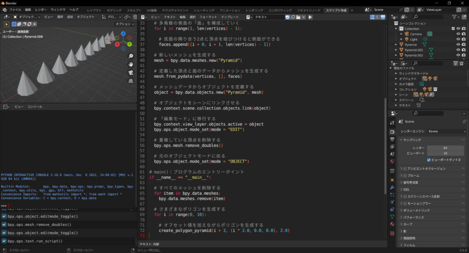Open text editor Templates menu

coord(230,17)
